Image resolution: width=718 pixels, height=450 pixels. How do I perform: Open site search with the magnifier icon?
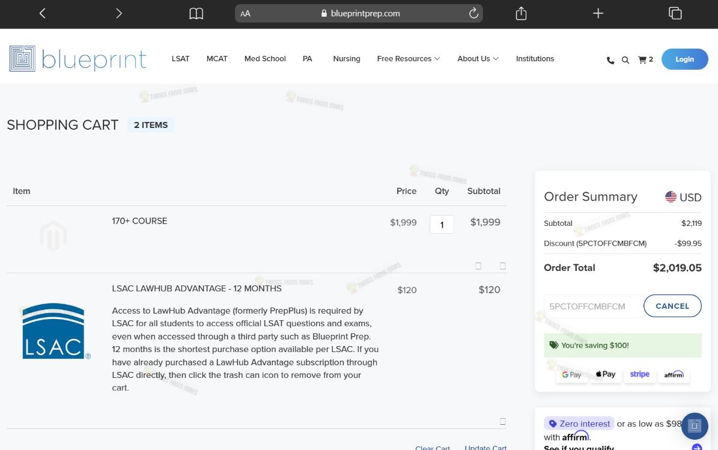tap(625, 60)
